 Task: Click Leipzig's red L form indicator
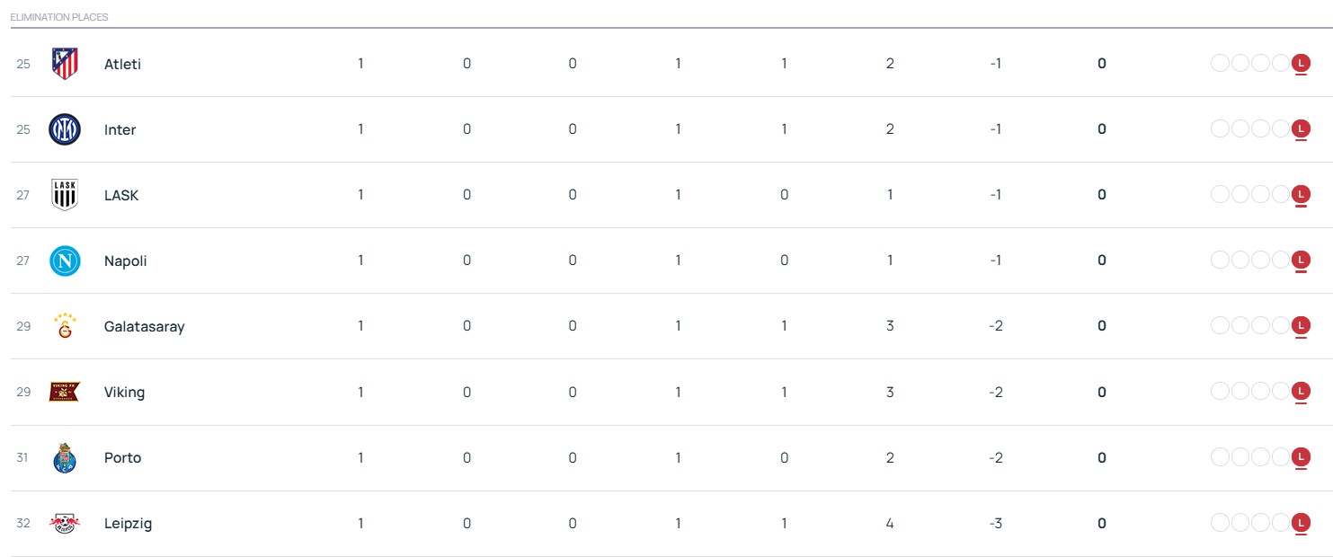tap(1301, 523)
